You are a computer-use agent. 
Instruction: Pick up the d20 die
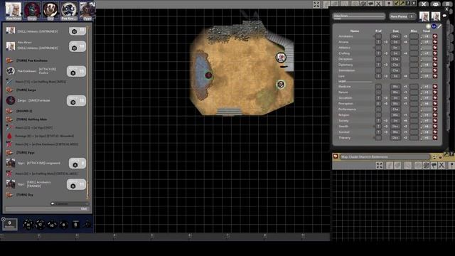(x=28, y=225)
